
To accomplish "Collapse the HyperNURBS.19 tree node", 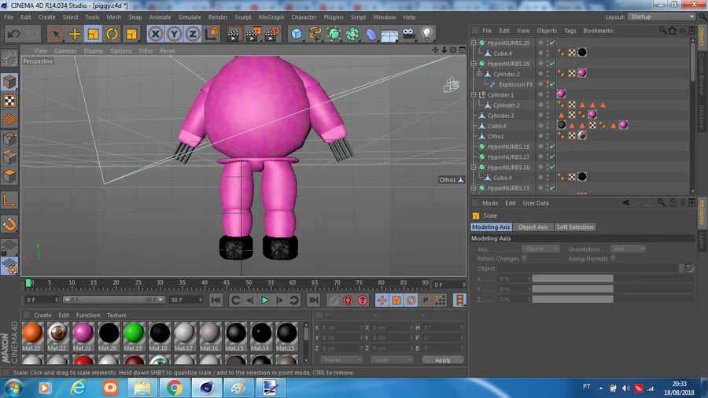I will click(474, 64).
